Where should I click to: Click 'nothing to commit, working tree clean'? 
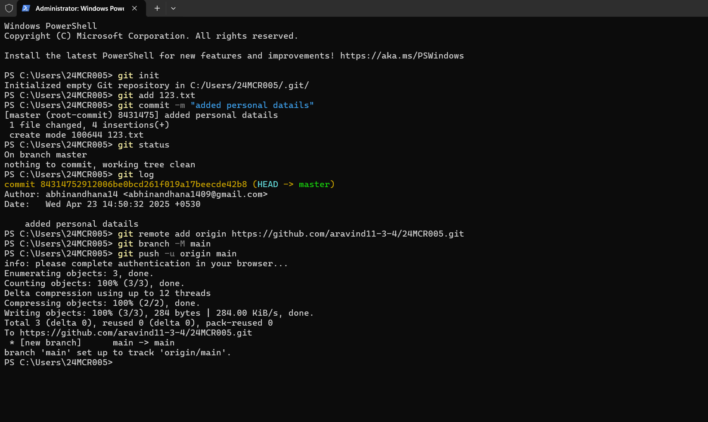point(99,165)
